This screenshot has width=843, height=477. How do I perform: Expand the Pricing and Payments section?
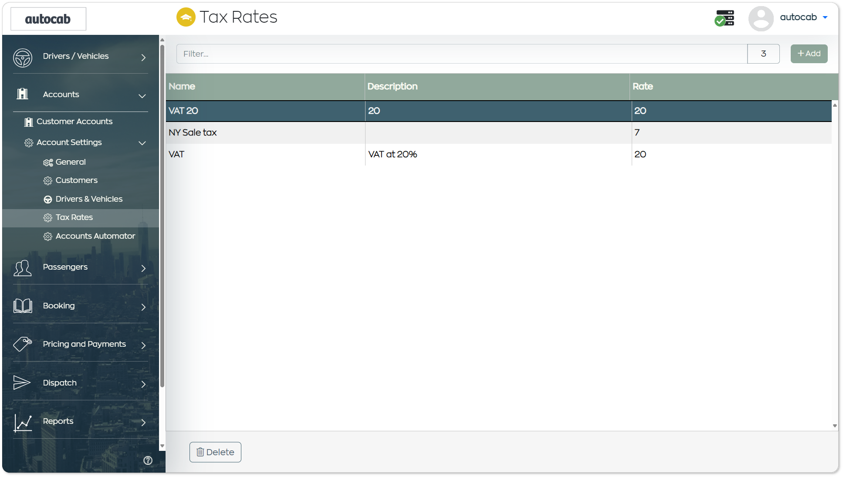(x=143, y=345)
